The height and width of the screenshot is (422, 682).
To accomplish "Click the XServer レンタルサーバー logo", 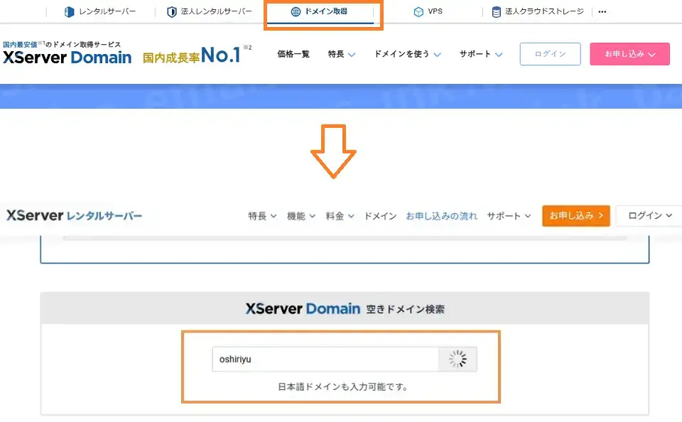I will [x=75, y=215].
